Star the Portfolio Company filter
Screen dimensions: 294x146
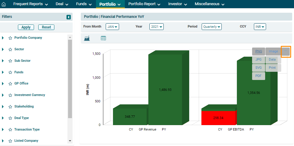point(10,38)
